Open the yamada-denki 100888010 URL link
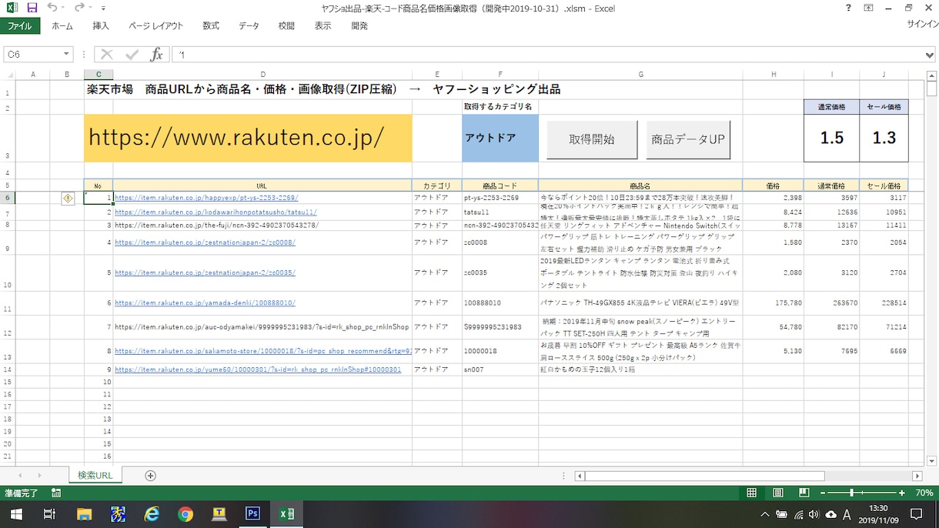Image resolution: width=939 pixels, height=528 pixels. coord(205,303)
